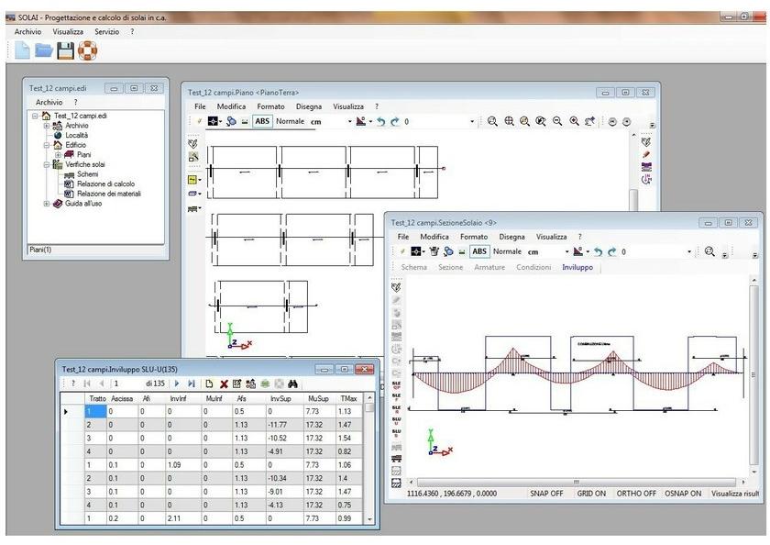Toggle SNAP OFF in the status bar
The height and width of the screenshot is (545, 770).
pyautogui.click(x=547, y=494)
